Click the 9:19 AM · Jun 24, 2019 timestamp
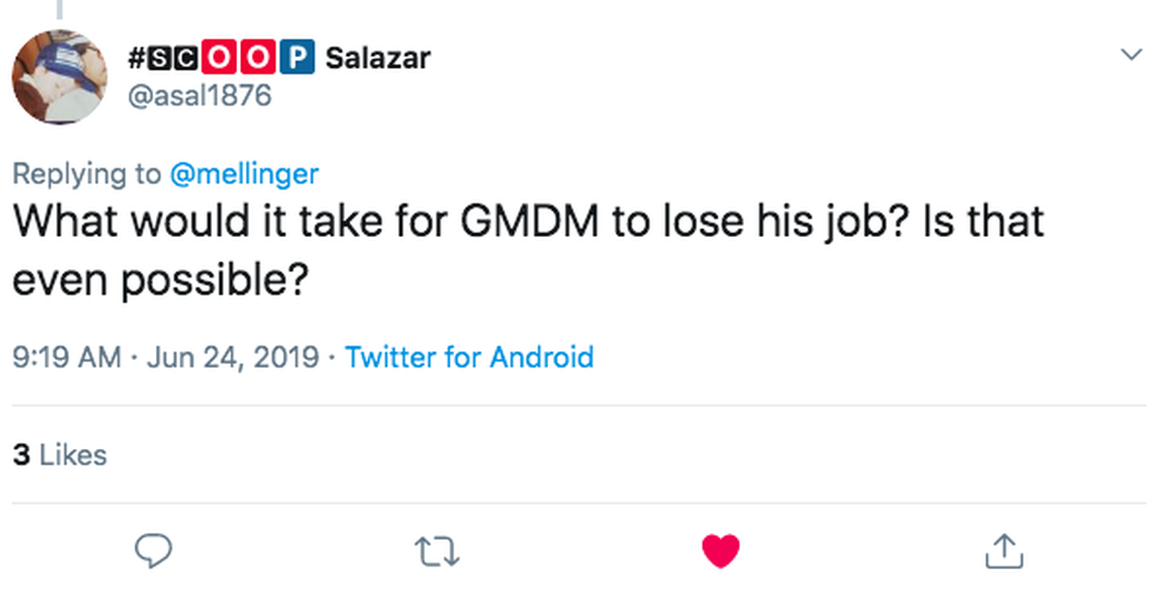Image resolution: width=1162 pixels, height=596 pixels. coord(166,357)
